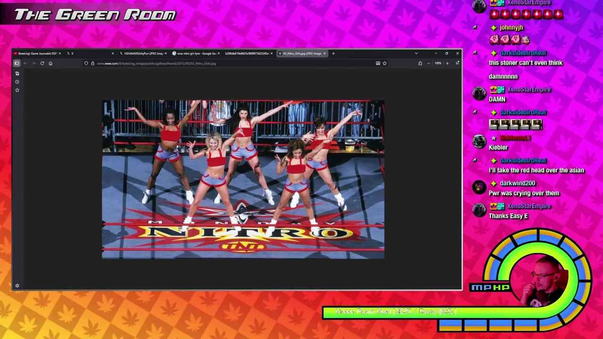Image resolution: width=603 pixels, height=339 pixels.
Task: Open synced tabs sidebar icon
Action: click(x=17, y=73)
